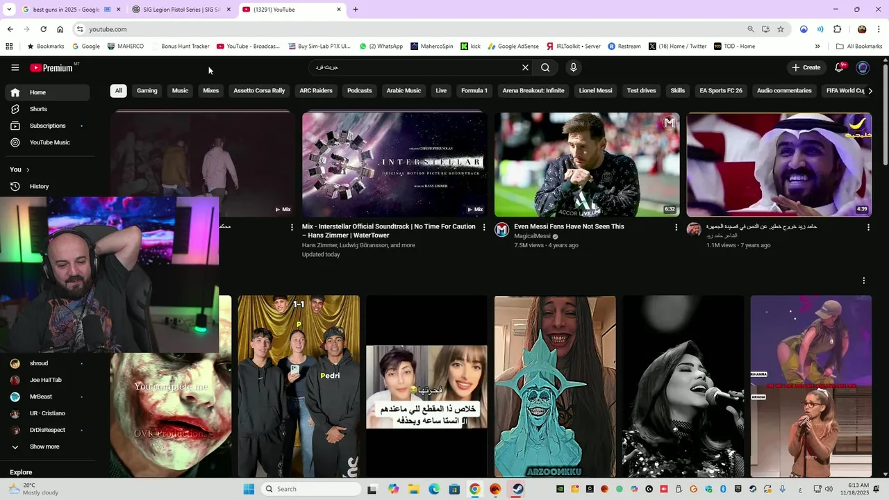The width and height of the screenshot is (889, 500).
Task: Open the ARZOOMKKU short thumbnail
Action: pyautogui.click(x=555, y=386)
